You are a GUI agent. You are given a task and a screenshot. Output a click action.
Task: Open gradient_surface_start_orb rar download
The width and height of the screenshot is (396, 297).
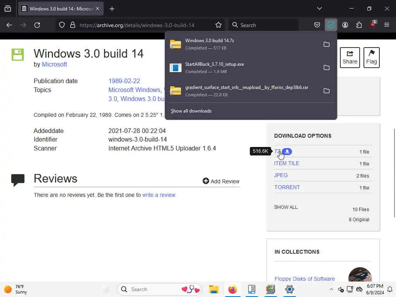242,91
